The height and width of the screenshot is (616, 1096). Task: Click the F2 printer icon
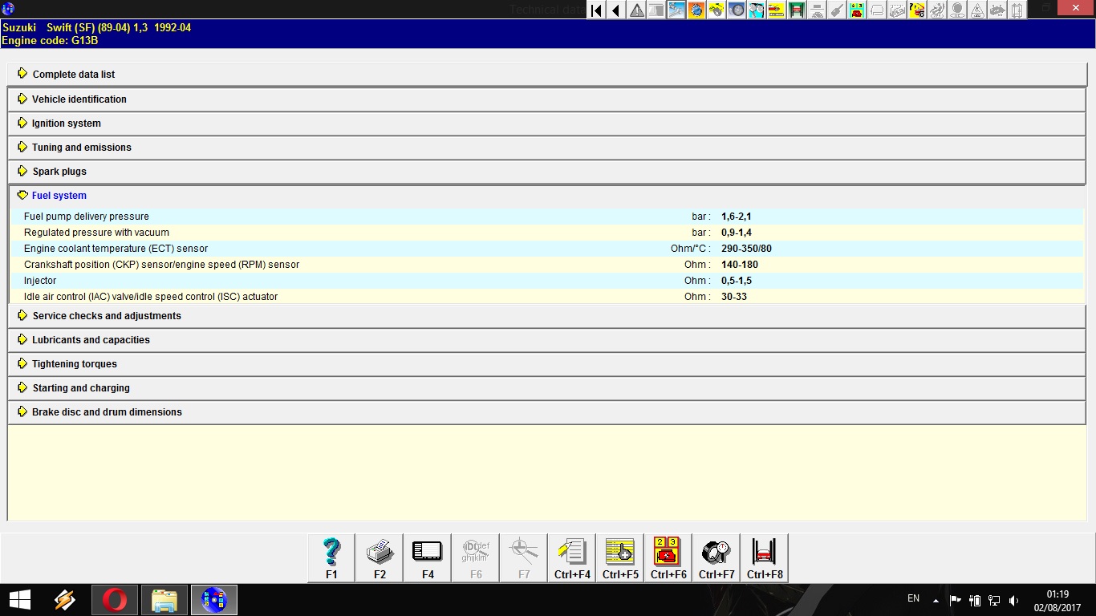[380, 557]
